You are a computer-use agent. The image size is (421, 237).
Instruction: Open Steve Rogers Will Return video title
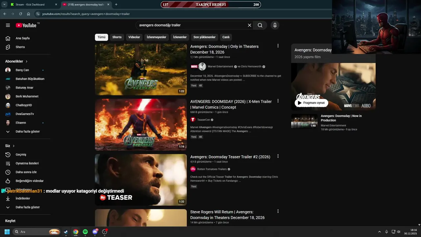pyautogui.click(x=227, y=215)
